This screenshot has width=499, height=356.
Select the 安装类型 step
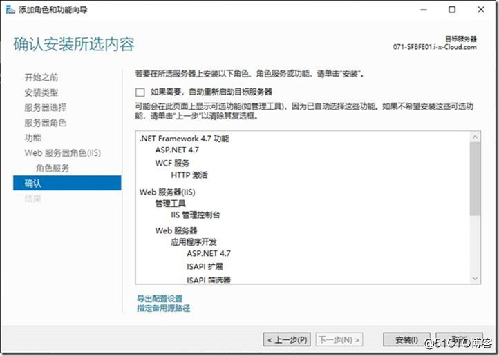pyautogui.click(x=41, y=92)
